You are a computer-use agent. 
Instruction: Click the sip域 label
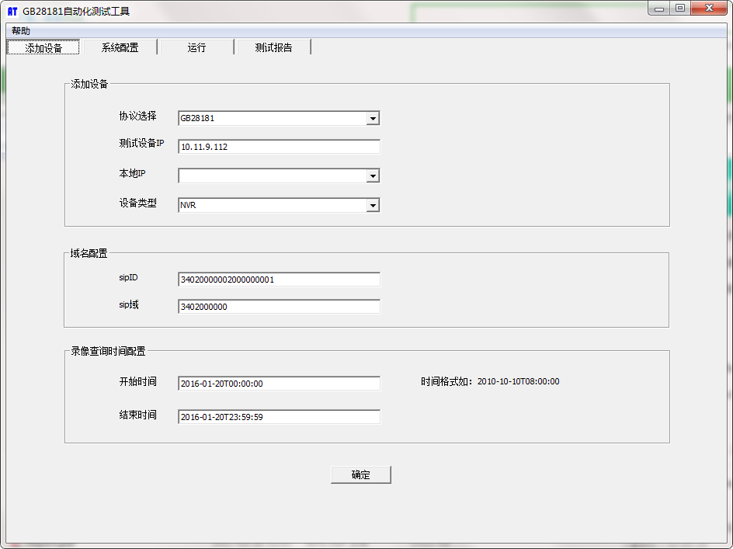(129, 305)
